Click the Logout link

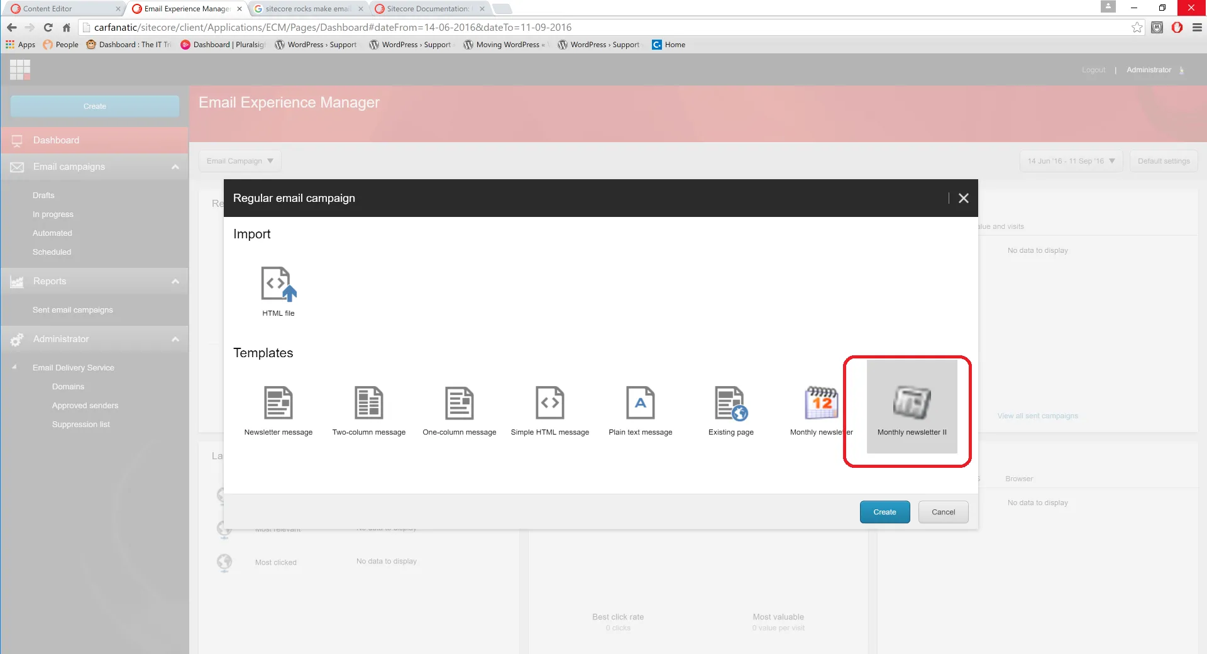1093,70
